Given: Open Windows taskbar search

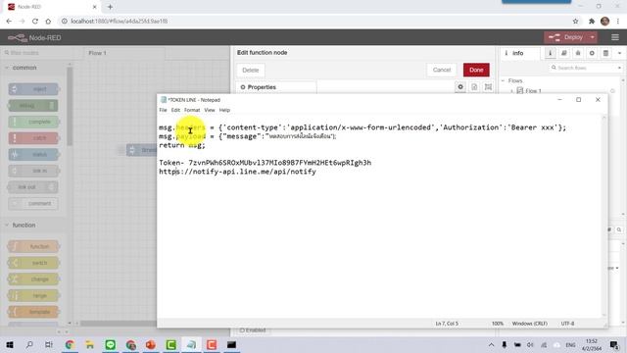Looking at the screenshot, I should [29, 344].
